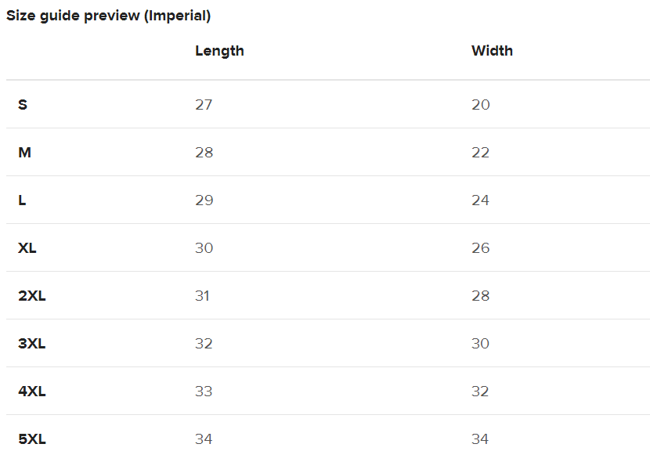Select the Length value 29 for size L
Image resolution: width=650 pixels, height=462 pixels.
pyautogui.click(x=204, y=200)
